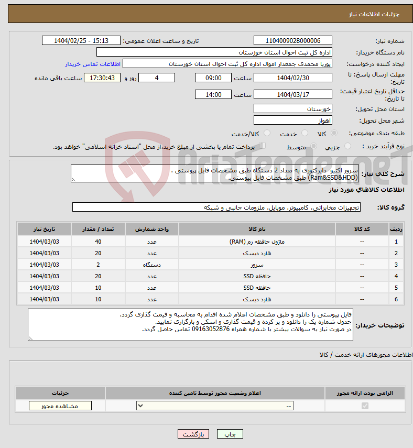Click the general description text area

click(215, 173)
